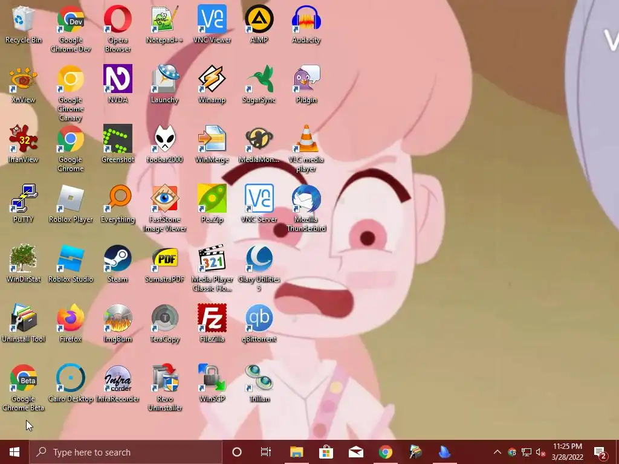The image size is (619, 464).
Task: Select the ImgBurn desktop icon
Action: pos(118,323)
